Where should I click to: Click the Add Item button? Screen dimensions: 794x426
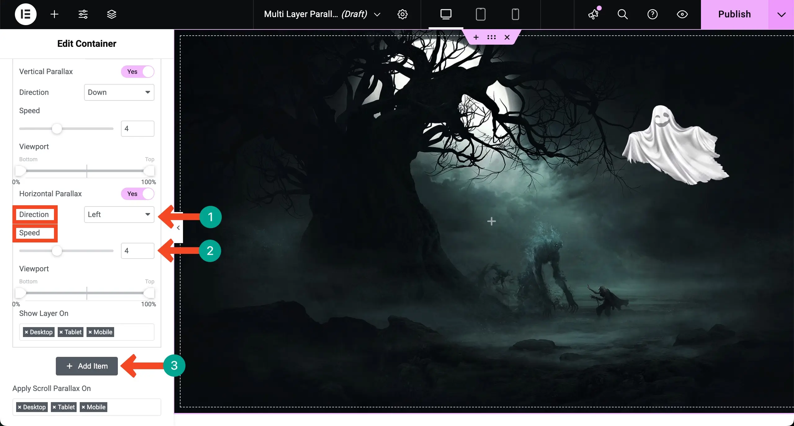click(87, 366)
